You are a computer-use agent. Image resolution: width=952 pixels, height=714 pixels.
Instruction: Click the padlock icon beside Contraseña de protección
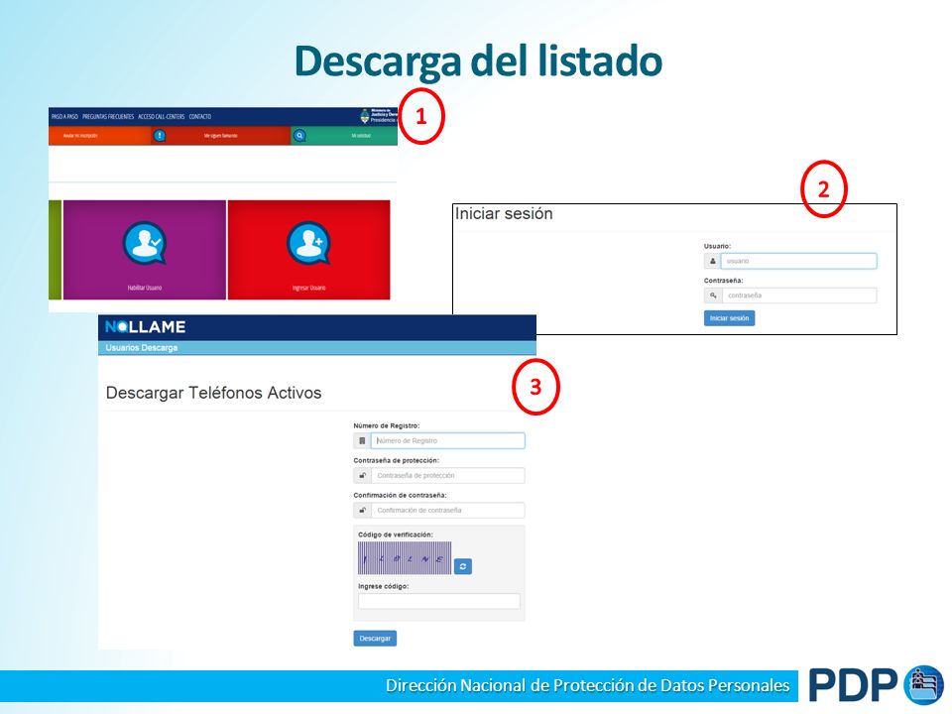(x=362, y=475)
